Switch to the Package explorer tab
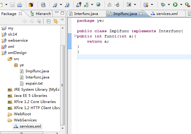 (x=9, y=14)
